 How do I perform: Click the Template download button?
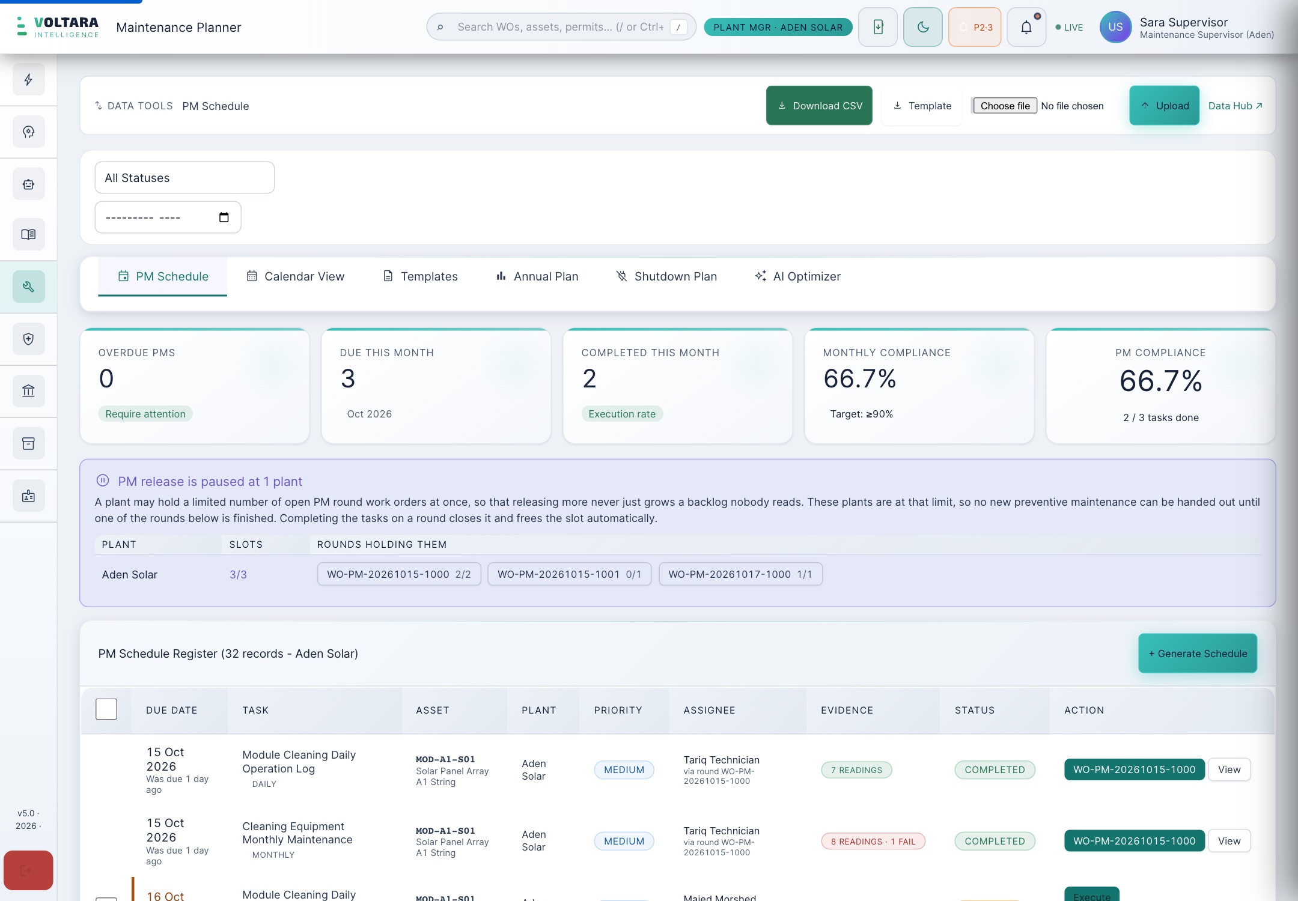(x=922, y=106)
